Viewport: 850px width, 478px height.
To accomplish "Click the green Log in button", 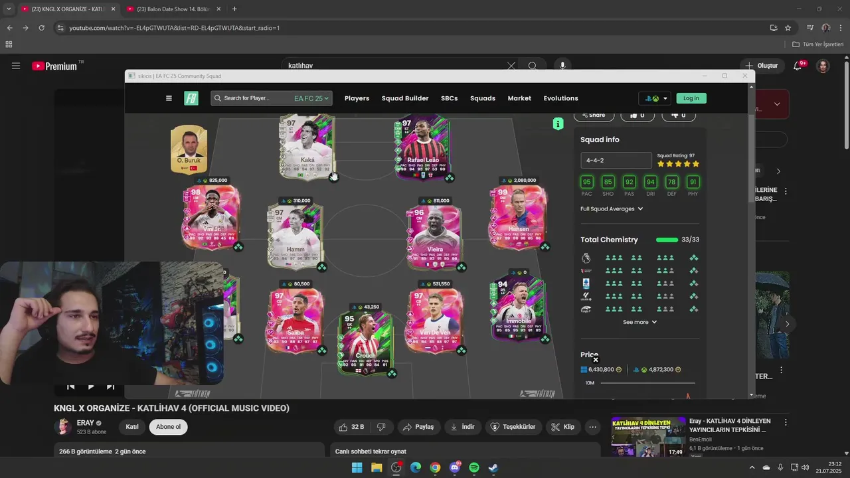I will click(x=691, y=98).
